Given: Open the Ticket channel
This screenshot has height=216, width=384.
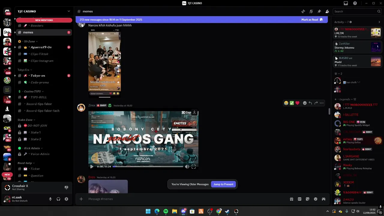Looking at the screenshot, I should 44,169.
